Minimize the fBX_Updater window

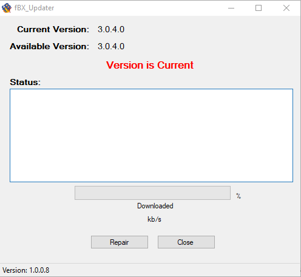(231, 8)
